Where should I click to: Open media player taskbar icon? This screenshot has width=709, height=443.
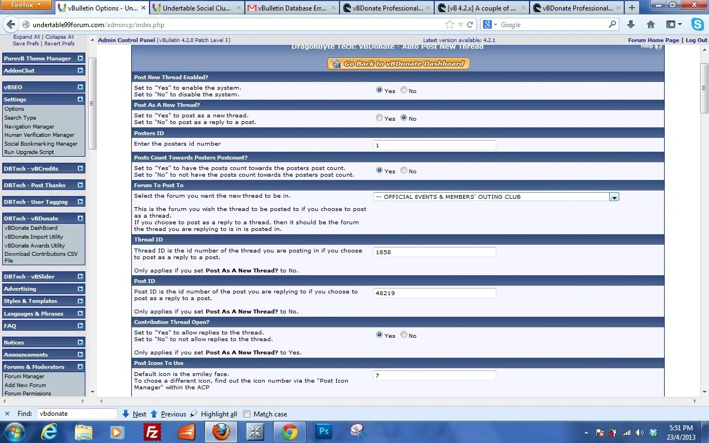pyautogui.click(x=117, y=431)
